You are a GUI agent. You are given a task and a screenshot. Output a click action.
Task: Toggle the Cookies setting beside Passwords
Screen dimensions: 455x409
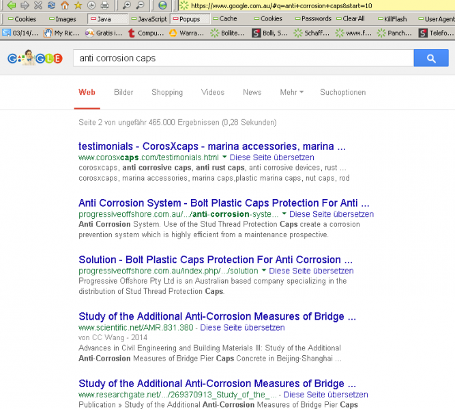268,19
